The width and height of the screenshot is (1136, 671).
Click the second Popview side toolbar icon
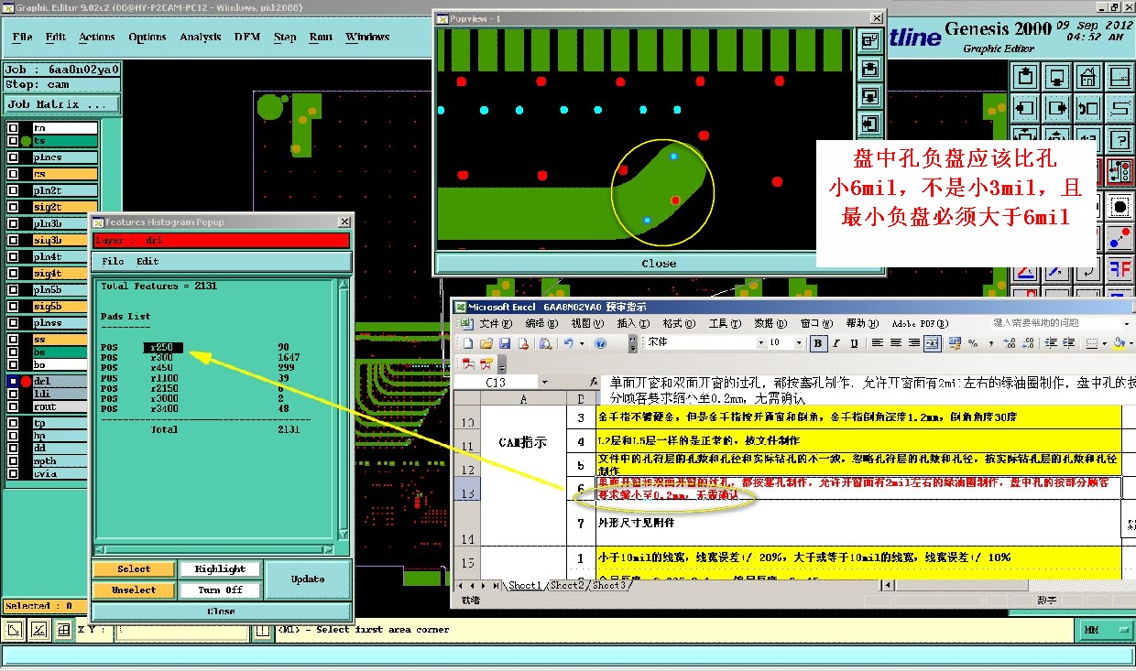pyautogui.click(x=869, y=69)
